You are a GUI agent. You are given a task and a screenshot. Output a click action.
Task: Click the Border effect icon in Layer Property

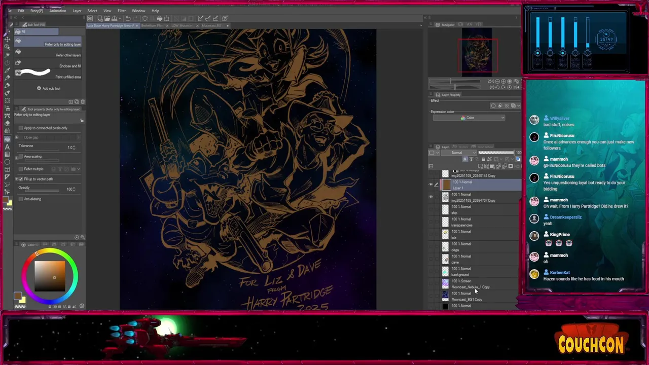pos(493,105)
